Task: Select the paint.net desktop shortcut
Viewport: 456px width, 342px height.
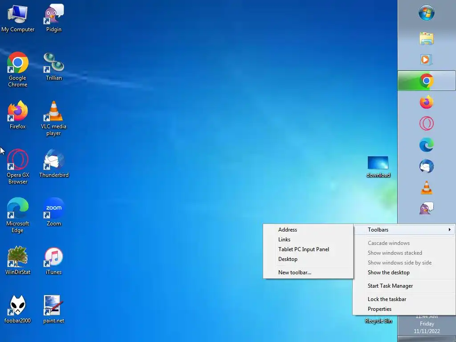Action: point(54,309)
